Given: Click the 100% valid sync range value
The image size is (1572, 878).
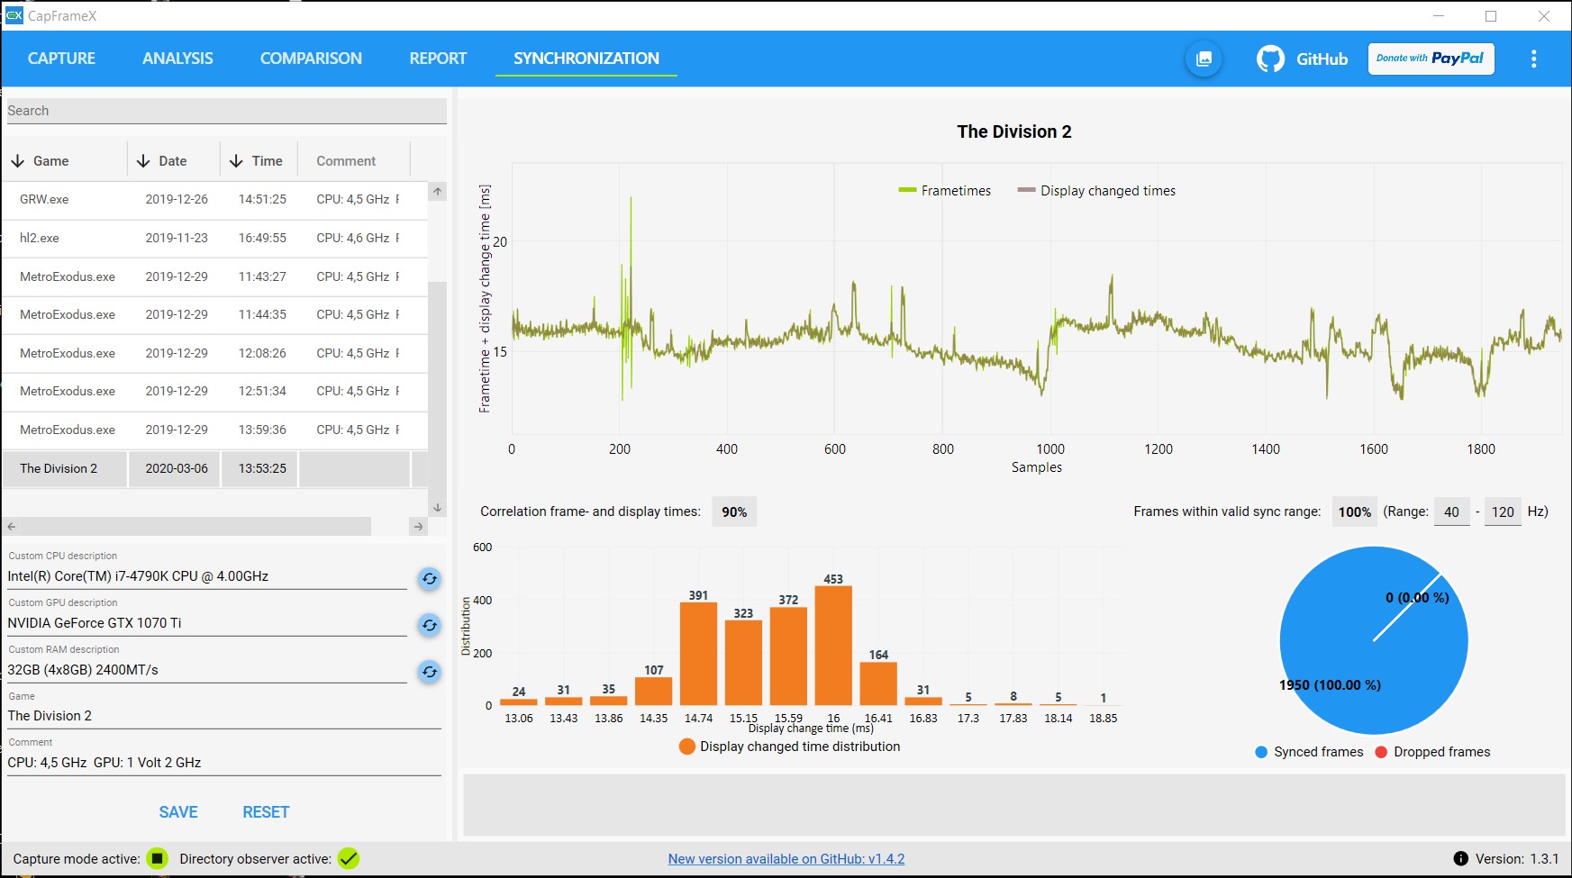Looking at the screenshot, I should (x=1354, y=512).
